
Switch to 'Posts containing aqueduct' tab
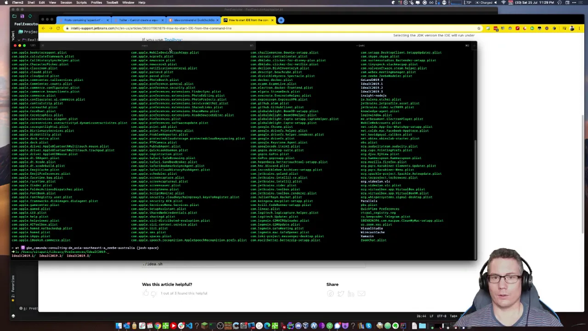coord(82,20)
